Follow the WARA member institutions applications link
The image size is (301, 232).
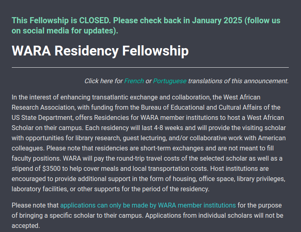pyautogui.click(x=148, y=205)
